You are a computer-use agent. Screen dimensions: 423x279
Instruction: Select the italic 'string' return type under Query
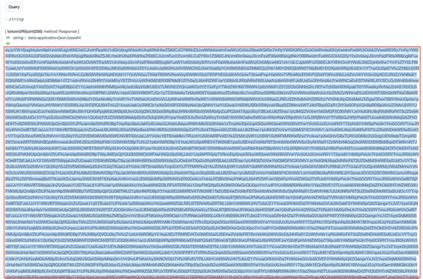click(17, 19)
